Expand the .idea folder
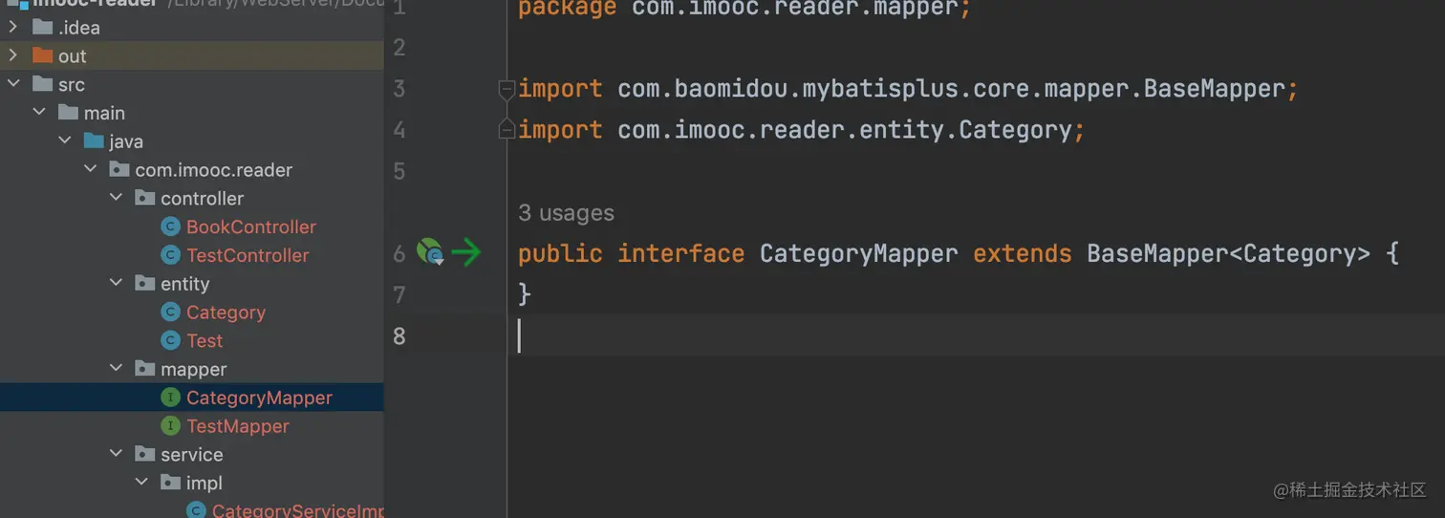The width and height of the screenshot is (1445, 518). pos(13,28)
